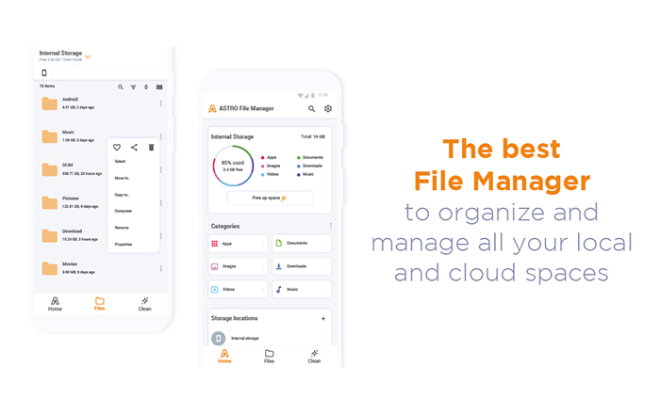Open the Android folder
The height and width of the screenshot is (414, 660).
point(101,103)
